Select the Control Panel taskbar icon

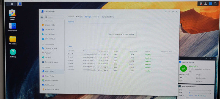19,4
